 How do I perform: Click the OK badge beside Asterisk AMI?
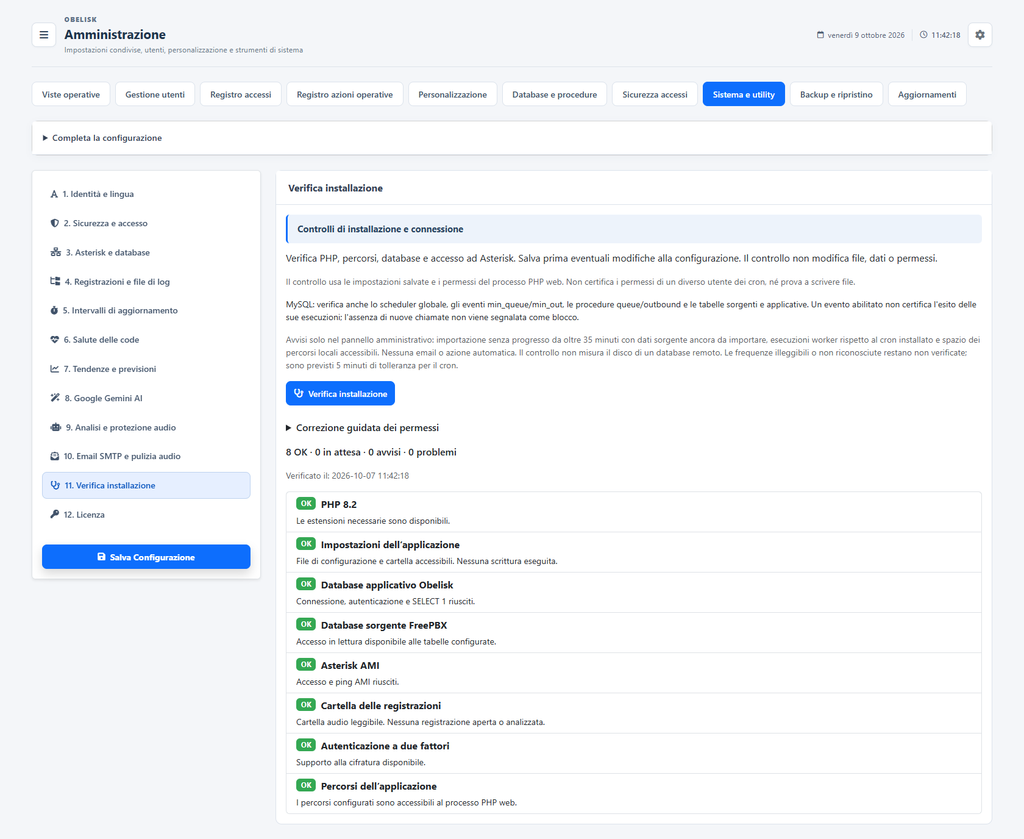pos(306,665)
